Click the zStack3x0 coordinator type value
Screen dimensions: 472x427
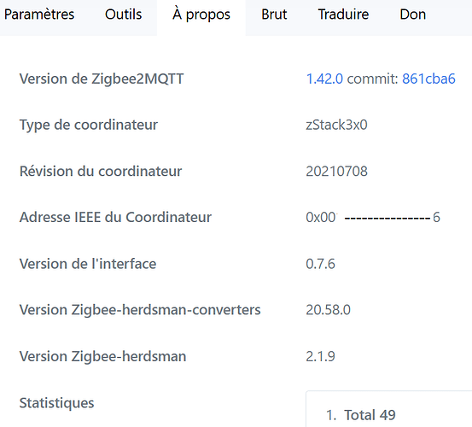(336, 125)
